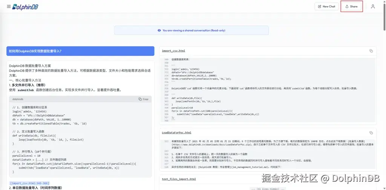Click the eye icon in read-only banner

point(159,31)
